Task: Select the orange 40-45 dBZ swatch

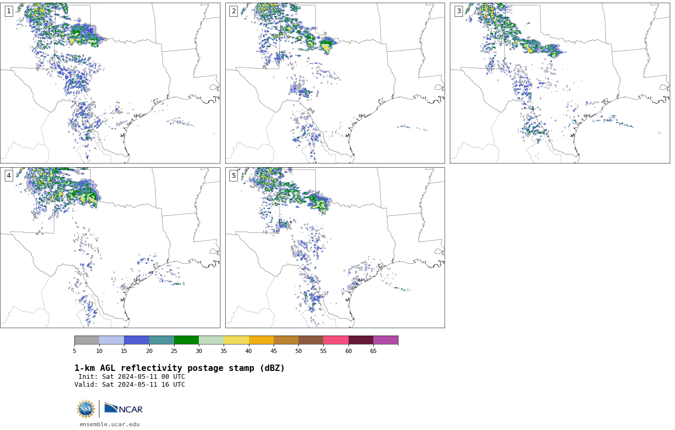Action: [x=261, y=340]
